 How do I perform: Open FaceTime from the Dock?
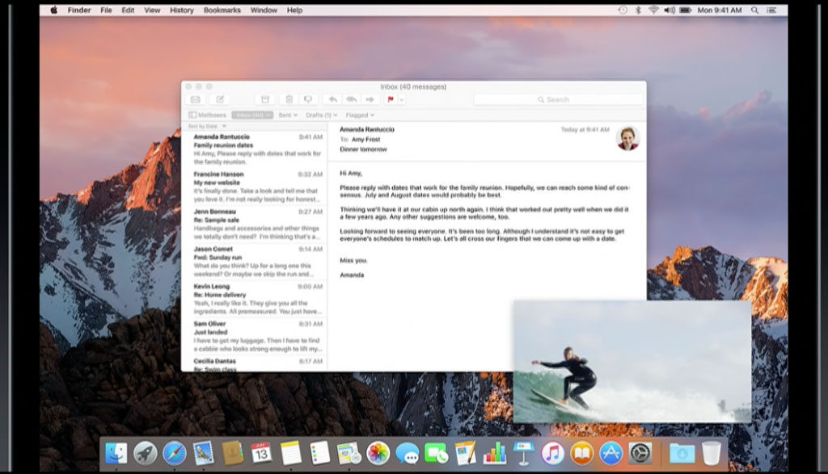click(x=436, y=453)
